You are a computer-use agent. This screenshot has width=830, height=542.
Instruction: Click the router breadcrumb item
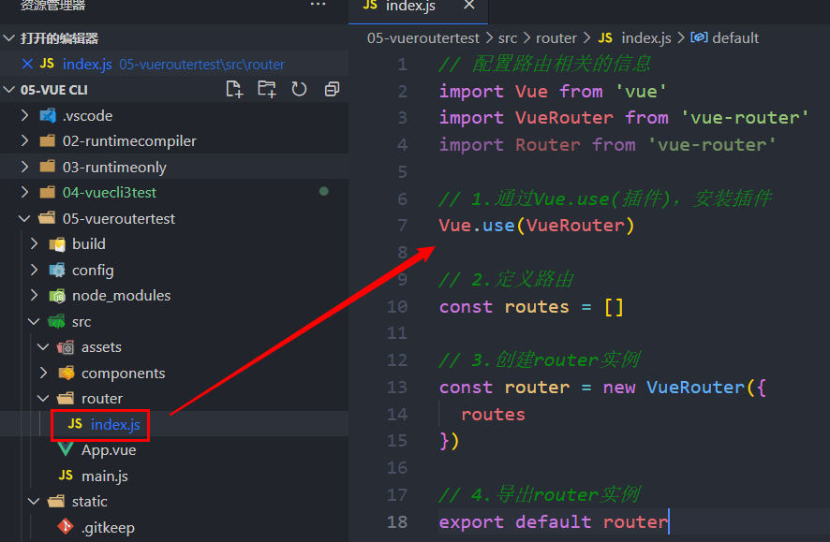coord(556,37)
